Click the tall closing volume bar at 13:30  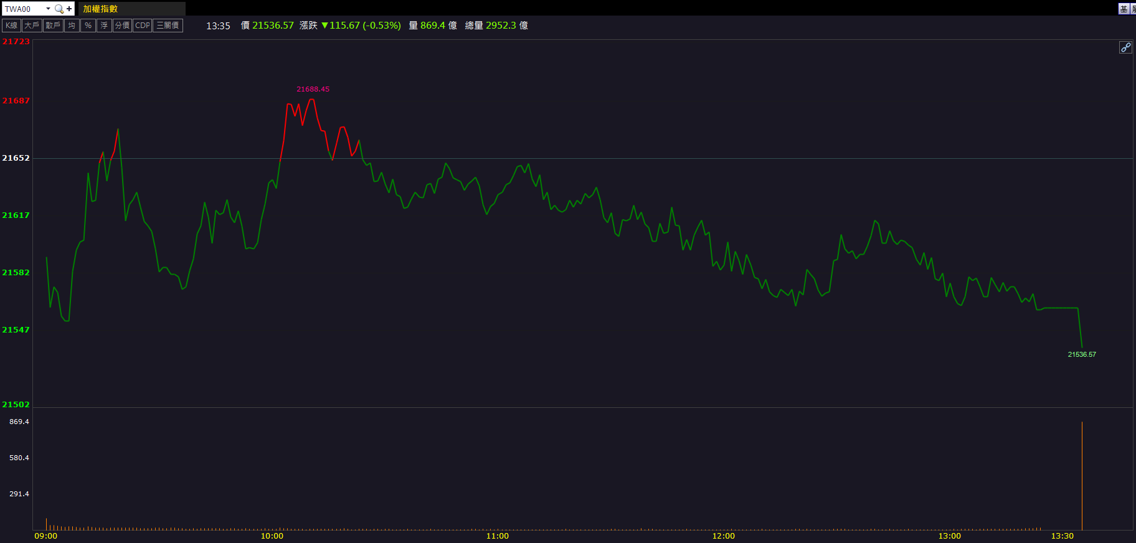point(1082,476)
